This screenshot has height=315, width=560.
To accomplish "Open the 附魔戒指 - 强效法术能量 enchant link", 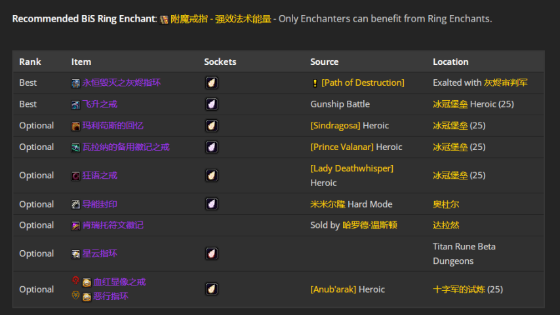I will 220,19.
